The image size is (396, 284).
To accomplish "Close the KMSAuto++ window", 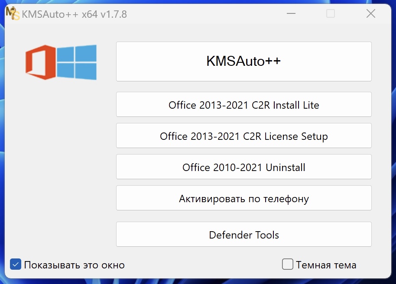I will 371,14.
